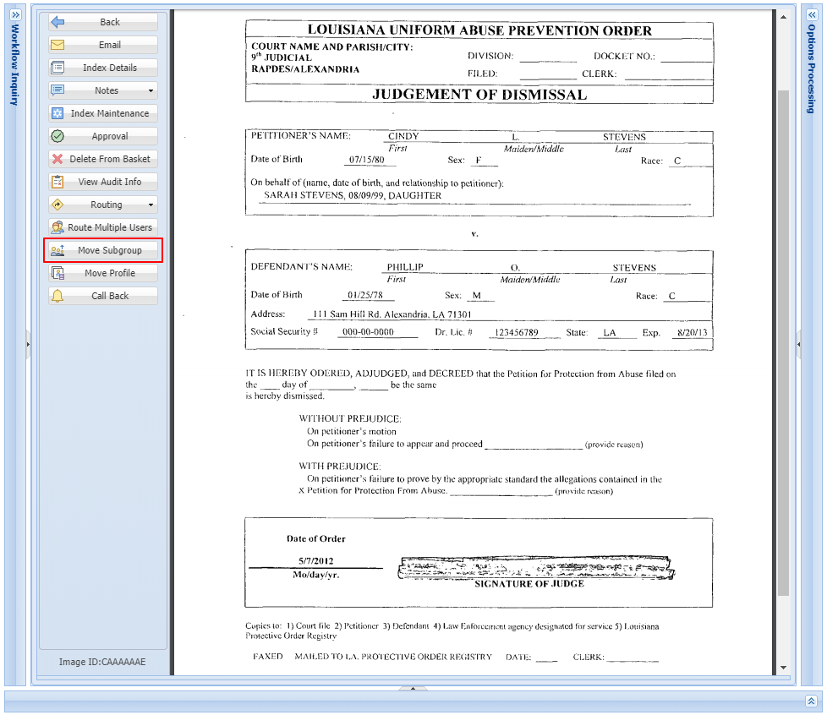Open the Routing dropdown arrow
Viewport: 827px width, 715px height.
(151, 205)
